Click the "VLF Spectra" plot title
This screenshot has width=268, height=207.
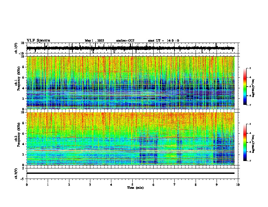click(x=38, y=41)
